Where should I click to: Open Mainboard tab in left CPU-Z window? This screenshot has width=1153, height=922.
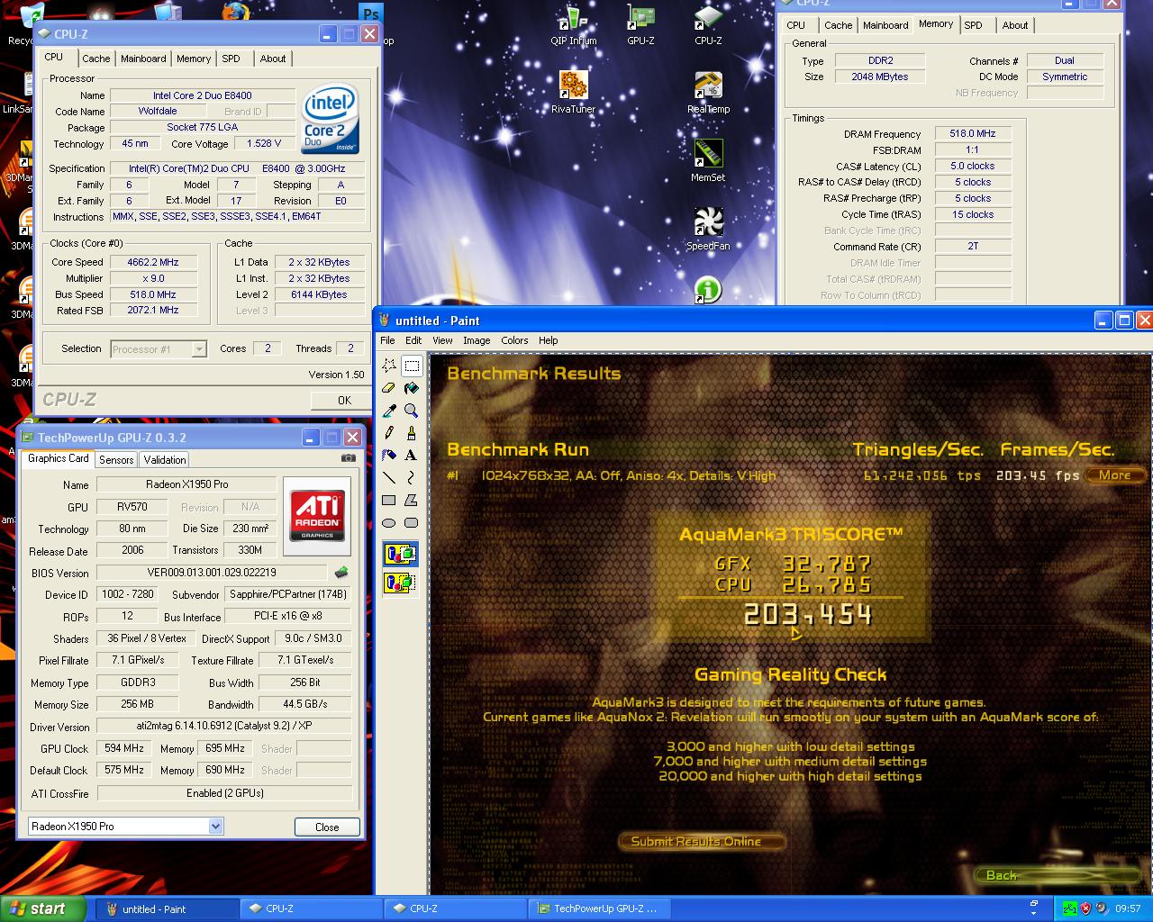143,59
